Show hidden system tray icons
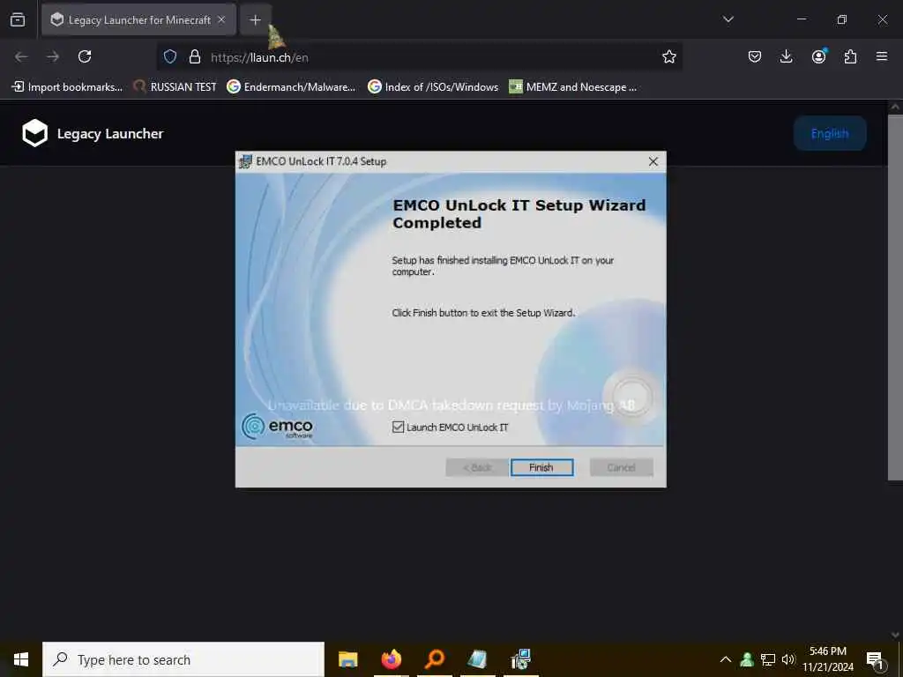 pos(726,659)
